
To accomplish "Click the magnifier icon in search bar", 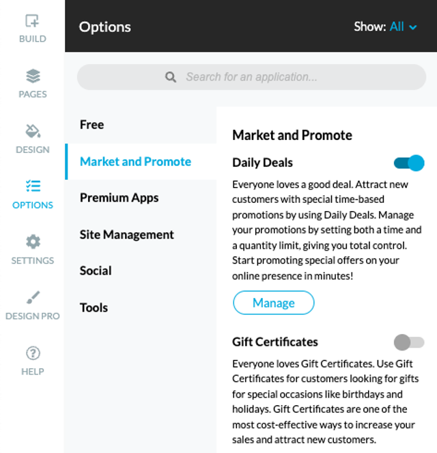I will click(x=170, y=77).
